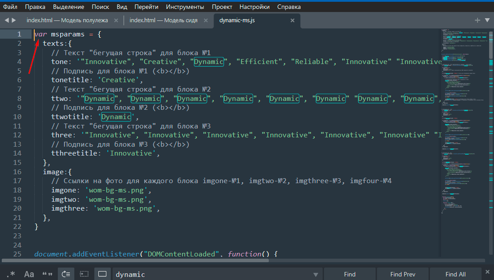The image size is (494, 280).
Task: Toggle in-selection search option
Action: 84,274
